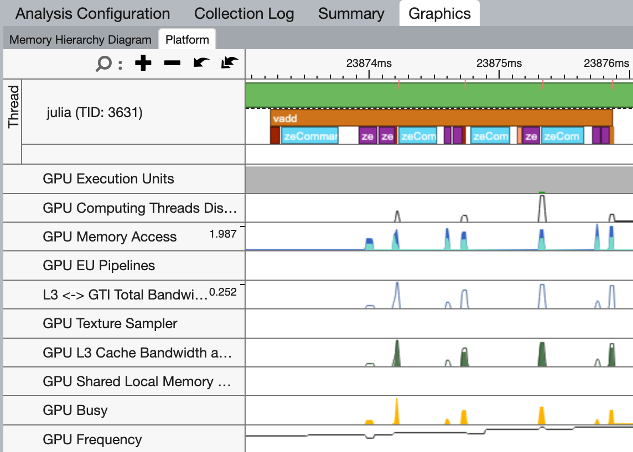Image resolution: width=633 pixels, height=452 pixels.
Task: Switch to the Collection Log tab
Action: pyautogui.click(x=244, y=14)
